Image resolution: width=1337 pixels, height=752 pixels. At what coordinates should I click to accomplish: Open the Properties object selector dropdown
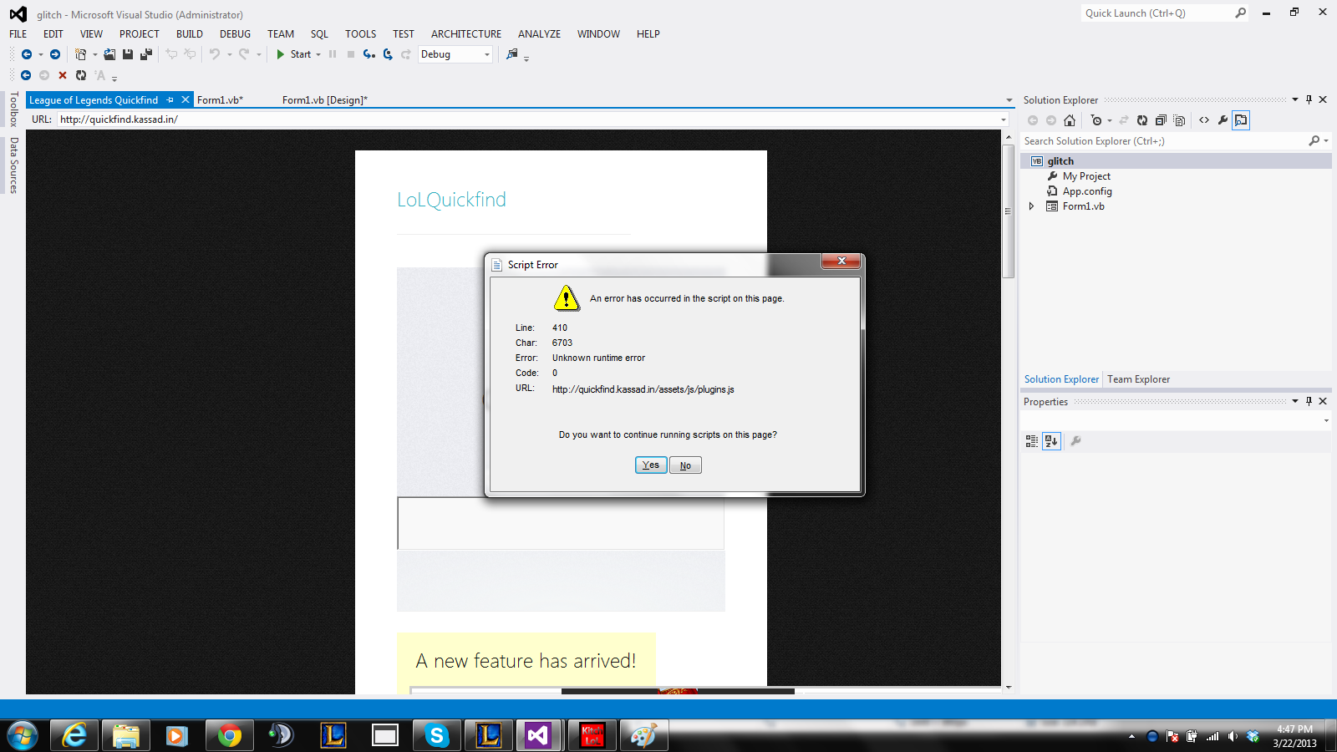click(1326, 421)
